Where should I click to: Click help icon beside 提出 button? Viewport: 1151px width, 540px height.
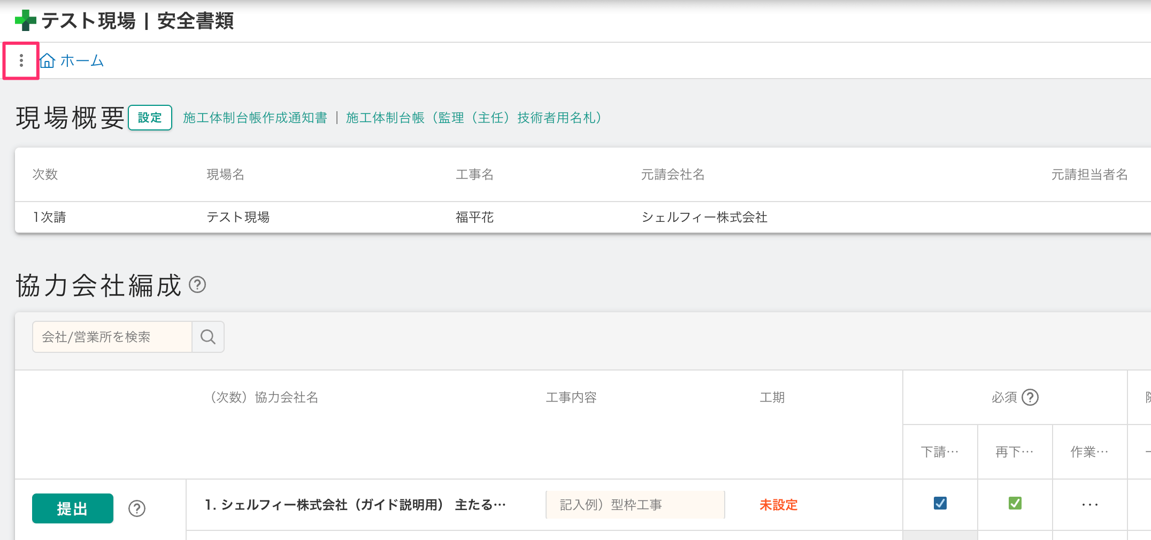pyautogui.click(x=137, y=508)
